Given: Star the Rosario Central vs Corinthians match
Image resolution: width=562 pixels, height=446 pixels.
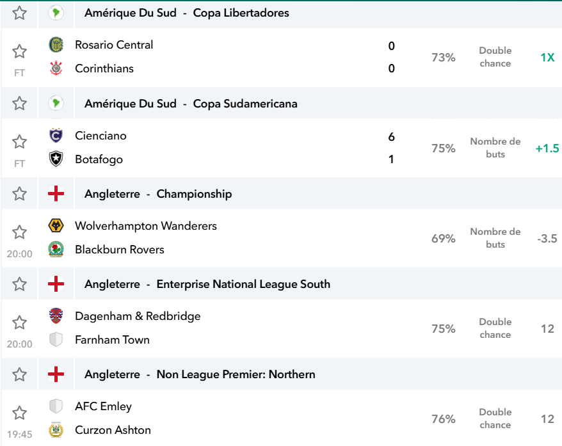Looking at the screenshot, I should [19, 52].
